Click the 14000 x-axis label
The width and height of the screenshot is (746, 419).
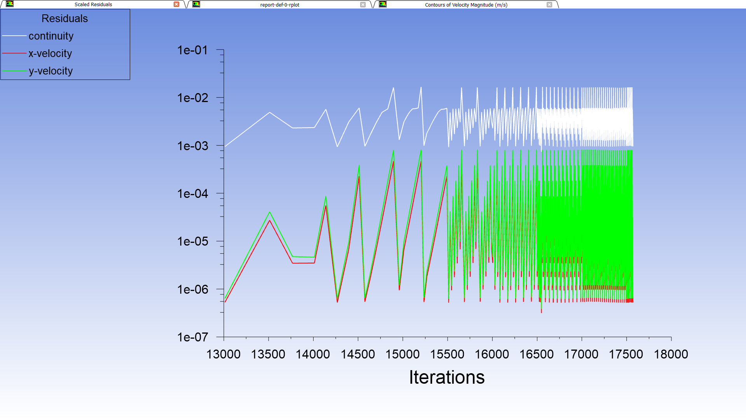click(313, 354)
